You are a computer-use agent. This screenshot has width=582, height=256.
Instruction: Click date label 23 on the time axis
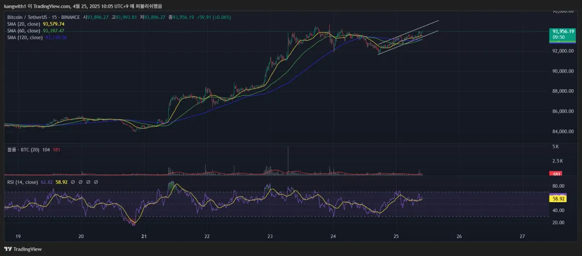[270, 237]
